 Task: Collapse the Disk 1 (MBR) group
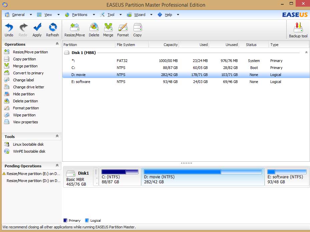[306, 53]
